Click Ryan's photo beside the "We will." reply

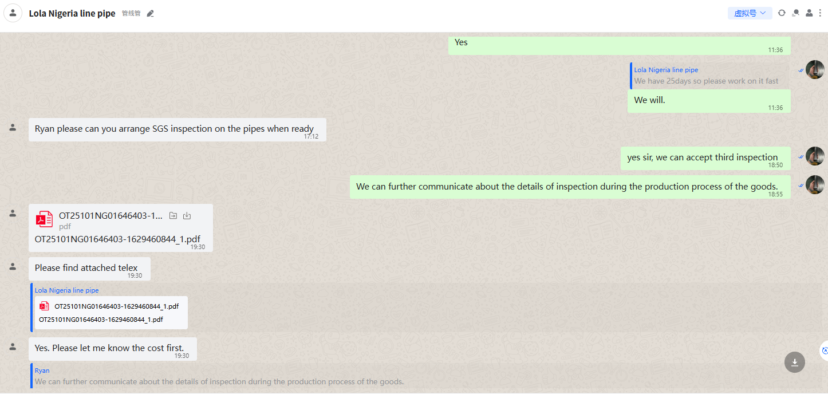(815, 70)
